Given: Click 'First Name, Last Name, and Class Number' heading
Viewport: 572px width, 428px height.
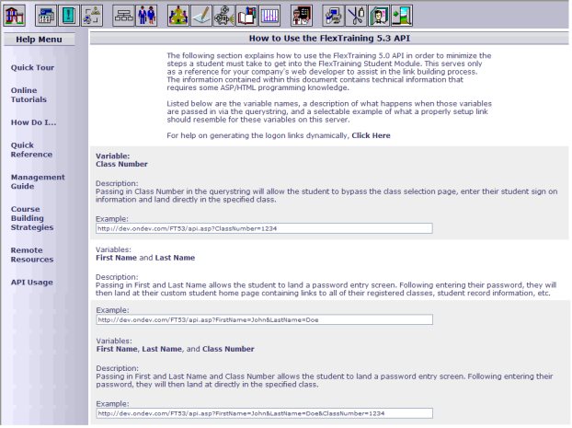Looking at the screenshot, I should click(x=175, y=349).
